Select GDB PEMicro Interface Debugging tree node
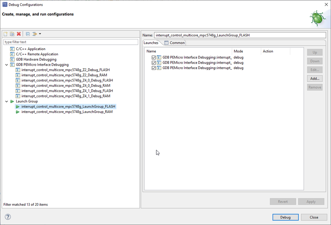The width and height of the screenshot is (331, 225). 42,65
